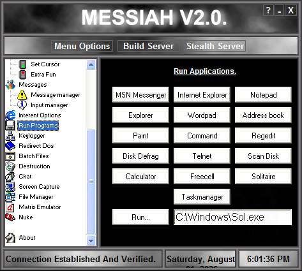Click the yellow warning icon for Message manager
Image resolution: width=302 pixels, height=271 pixels.
click(22, 95)
